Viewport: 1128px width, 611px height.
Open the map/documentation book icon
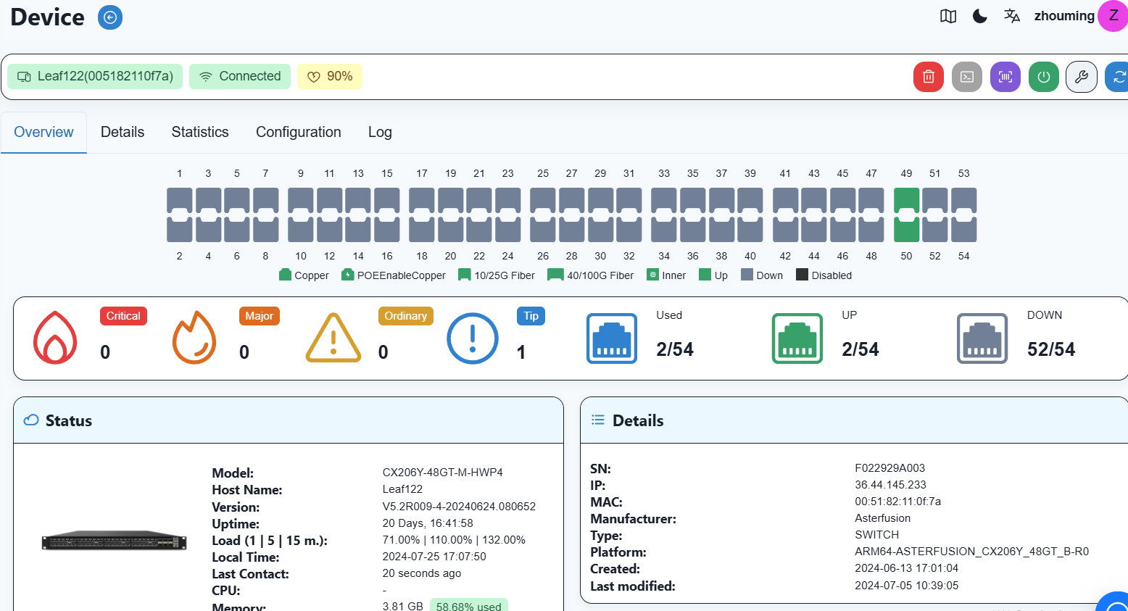[x=948, y=16]
